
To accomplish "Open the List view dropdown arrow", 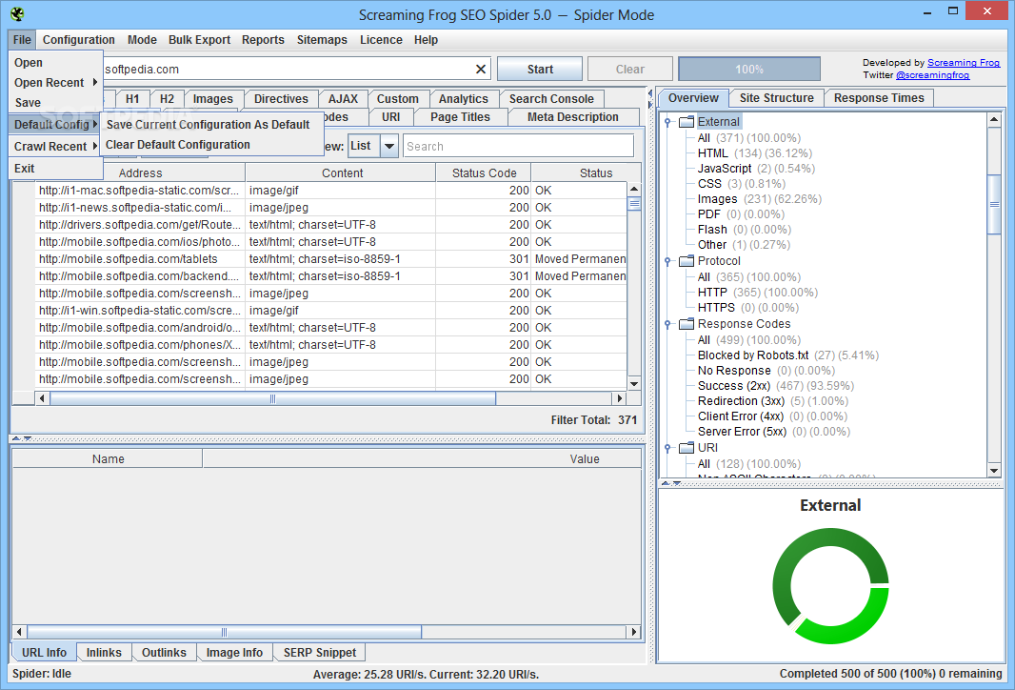I will [x=389, y=147].
